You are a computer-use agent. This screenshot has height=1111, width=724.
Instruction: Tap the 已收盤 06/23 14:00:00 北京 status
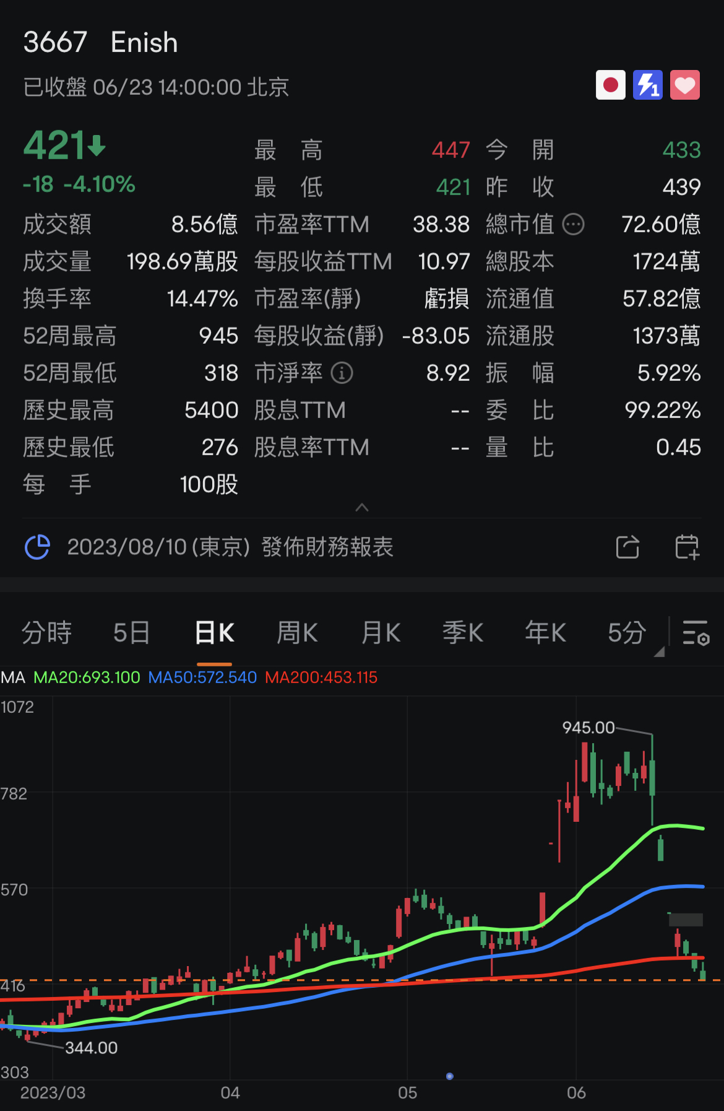pos(156,87)
